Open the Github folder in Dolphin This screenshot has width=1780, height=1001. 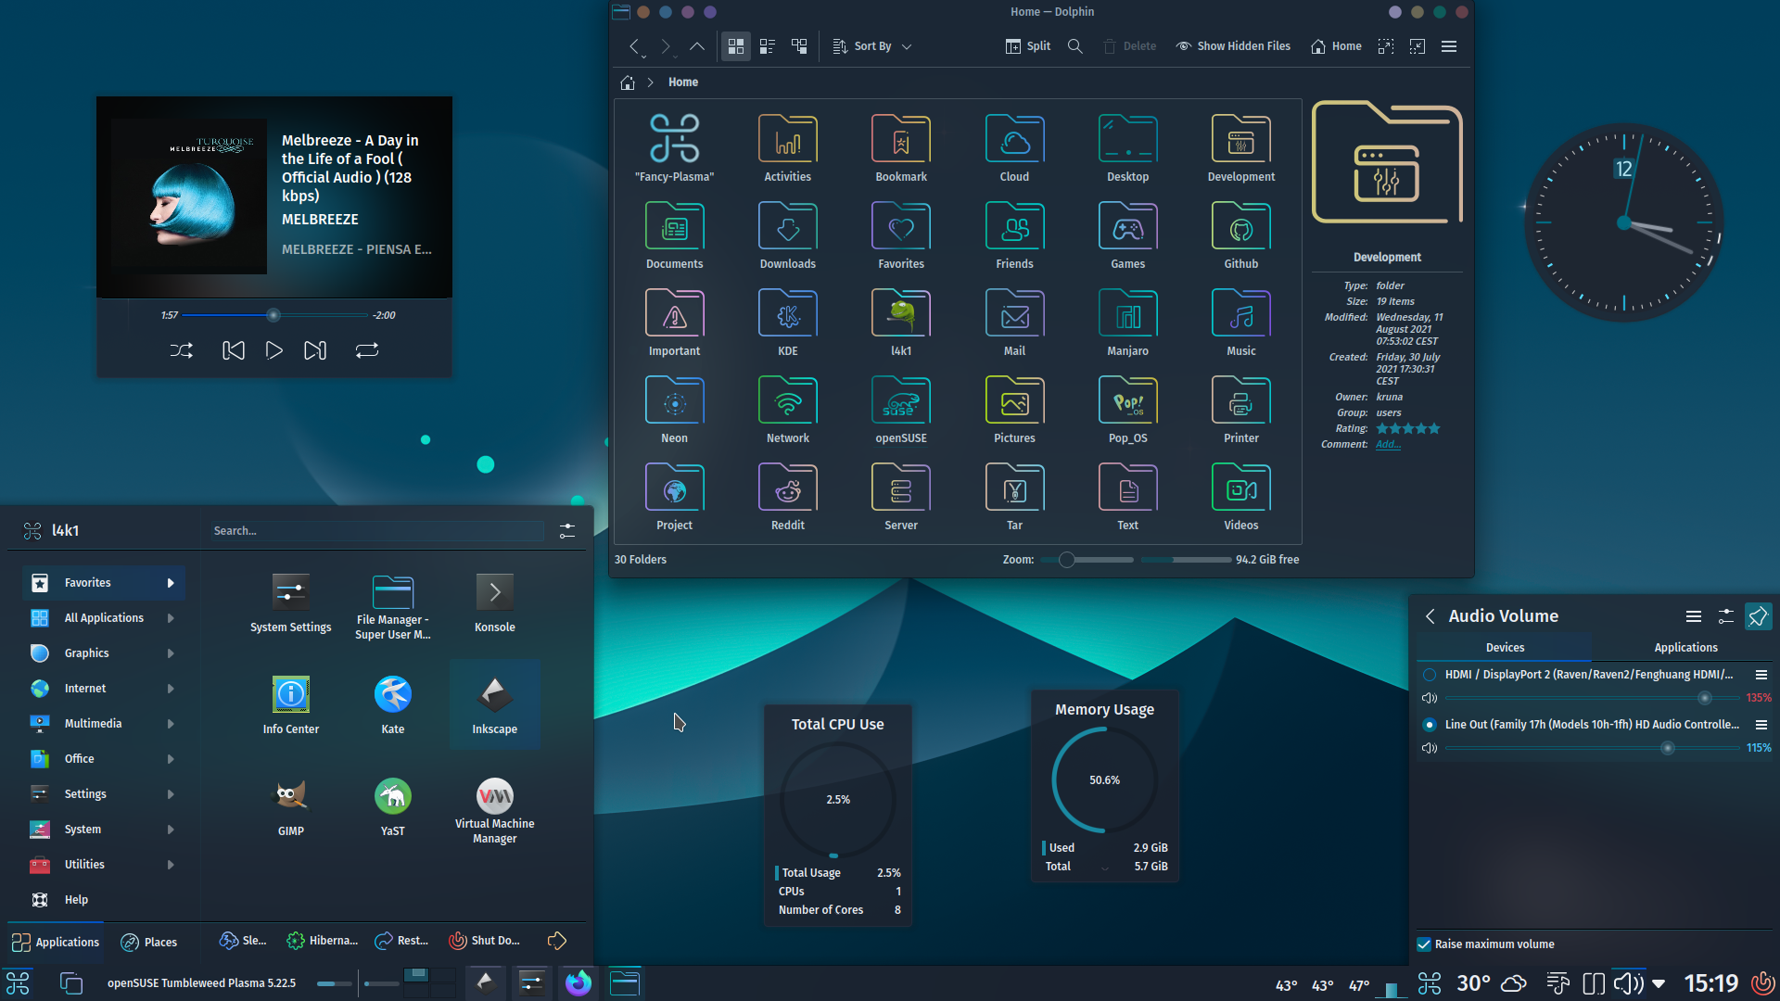point(1240,236)
